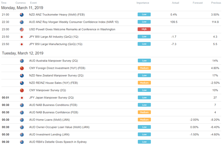Click the Australia flag beside Owner-Occupier Loan Value
The width and height of the screenshot is (223, 144).
click(x=22, y=127)
